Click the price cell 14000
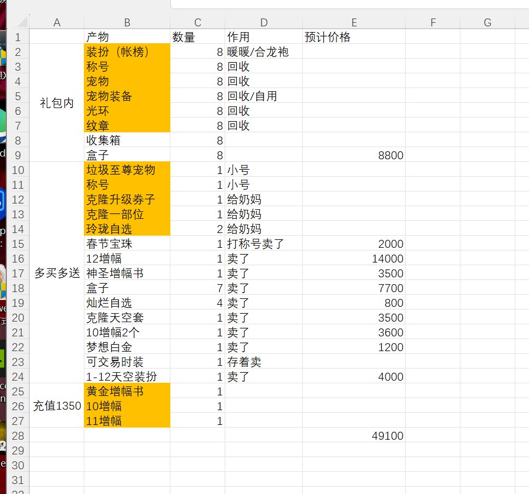 (354, 258)
